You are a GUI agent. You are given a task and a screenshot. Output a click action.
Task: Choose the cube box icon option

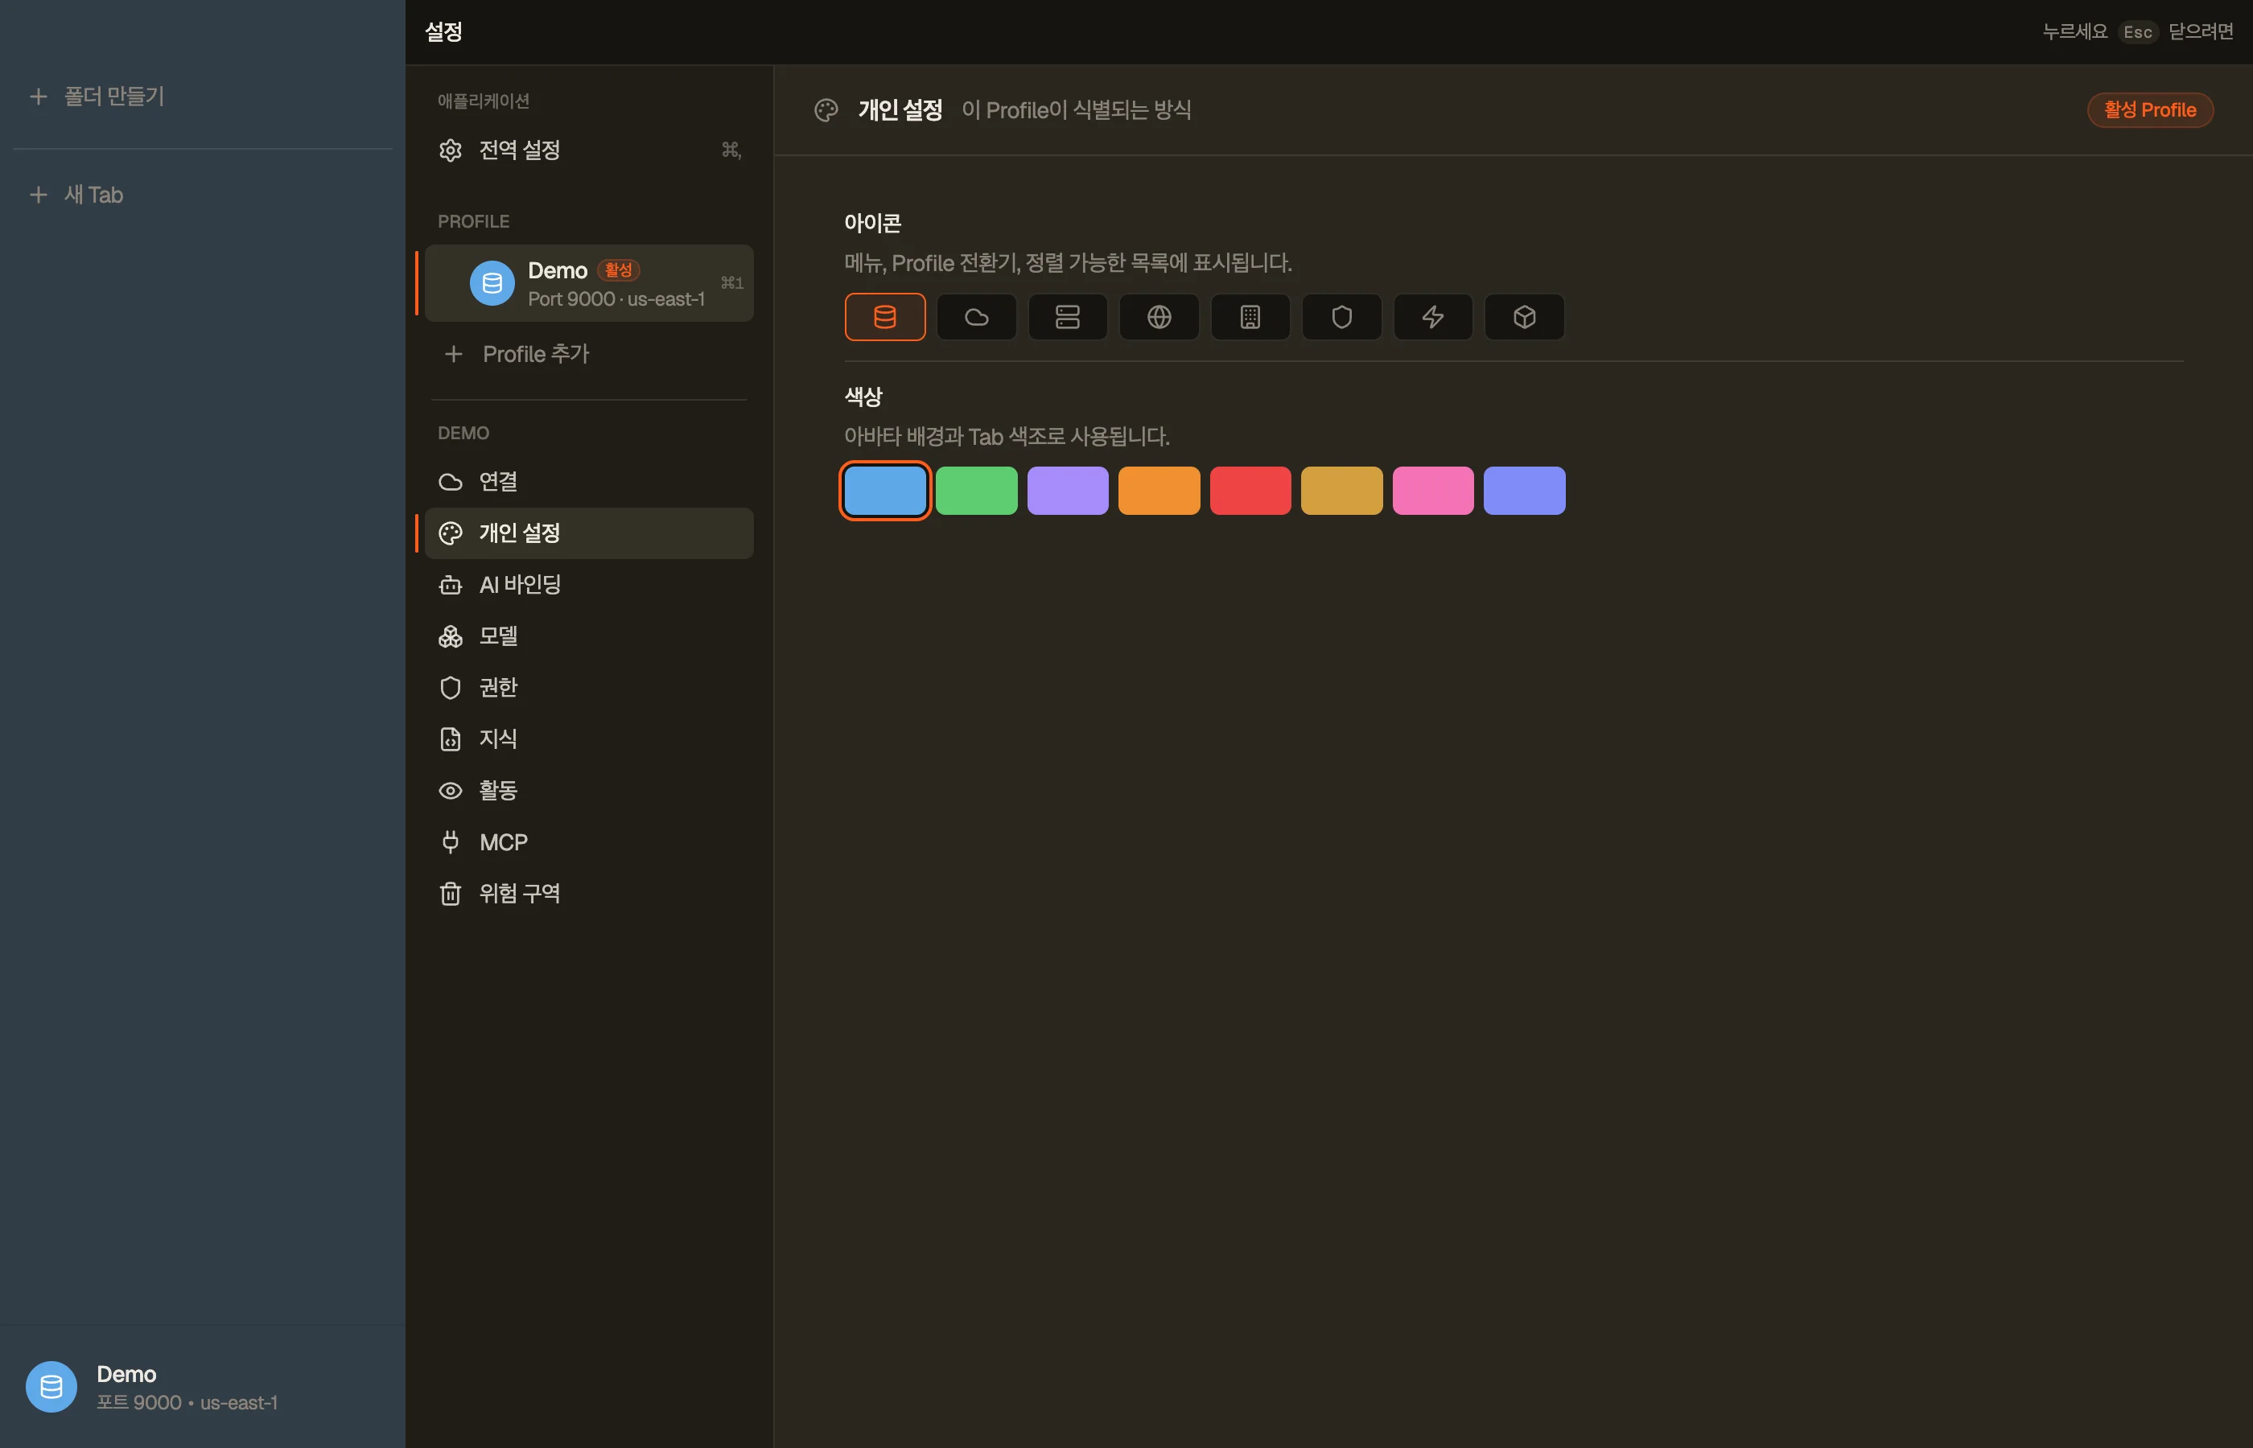pyautogui.click(x=1523, y=317)
